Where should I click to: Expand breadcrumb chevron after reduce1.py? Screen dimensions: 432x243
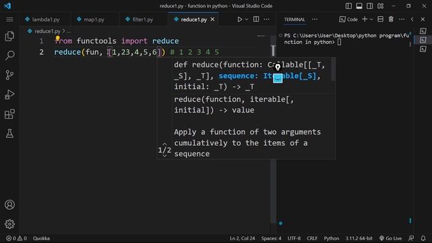(63, 31)
